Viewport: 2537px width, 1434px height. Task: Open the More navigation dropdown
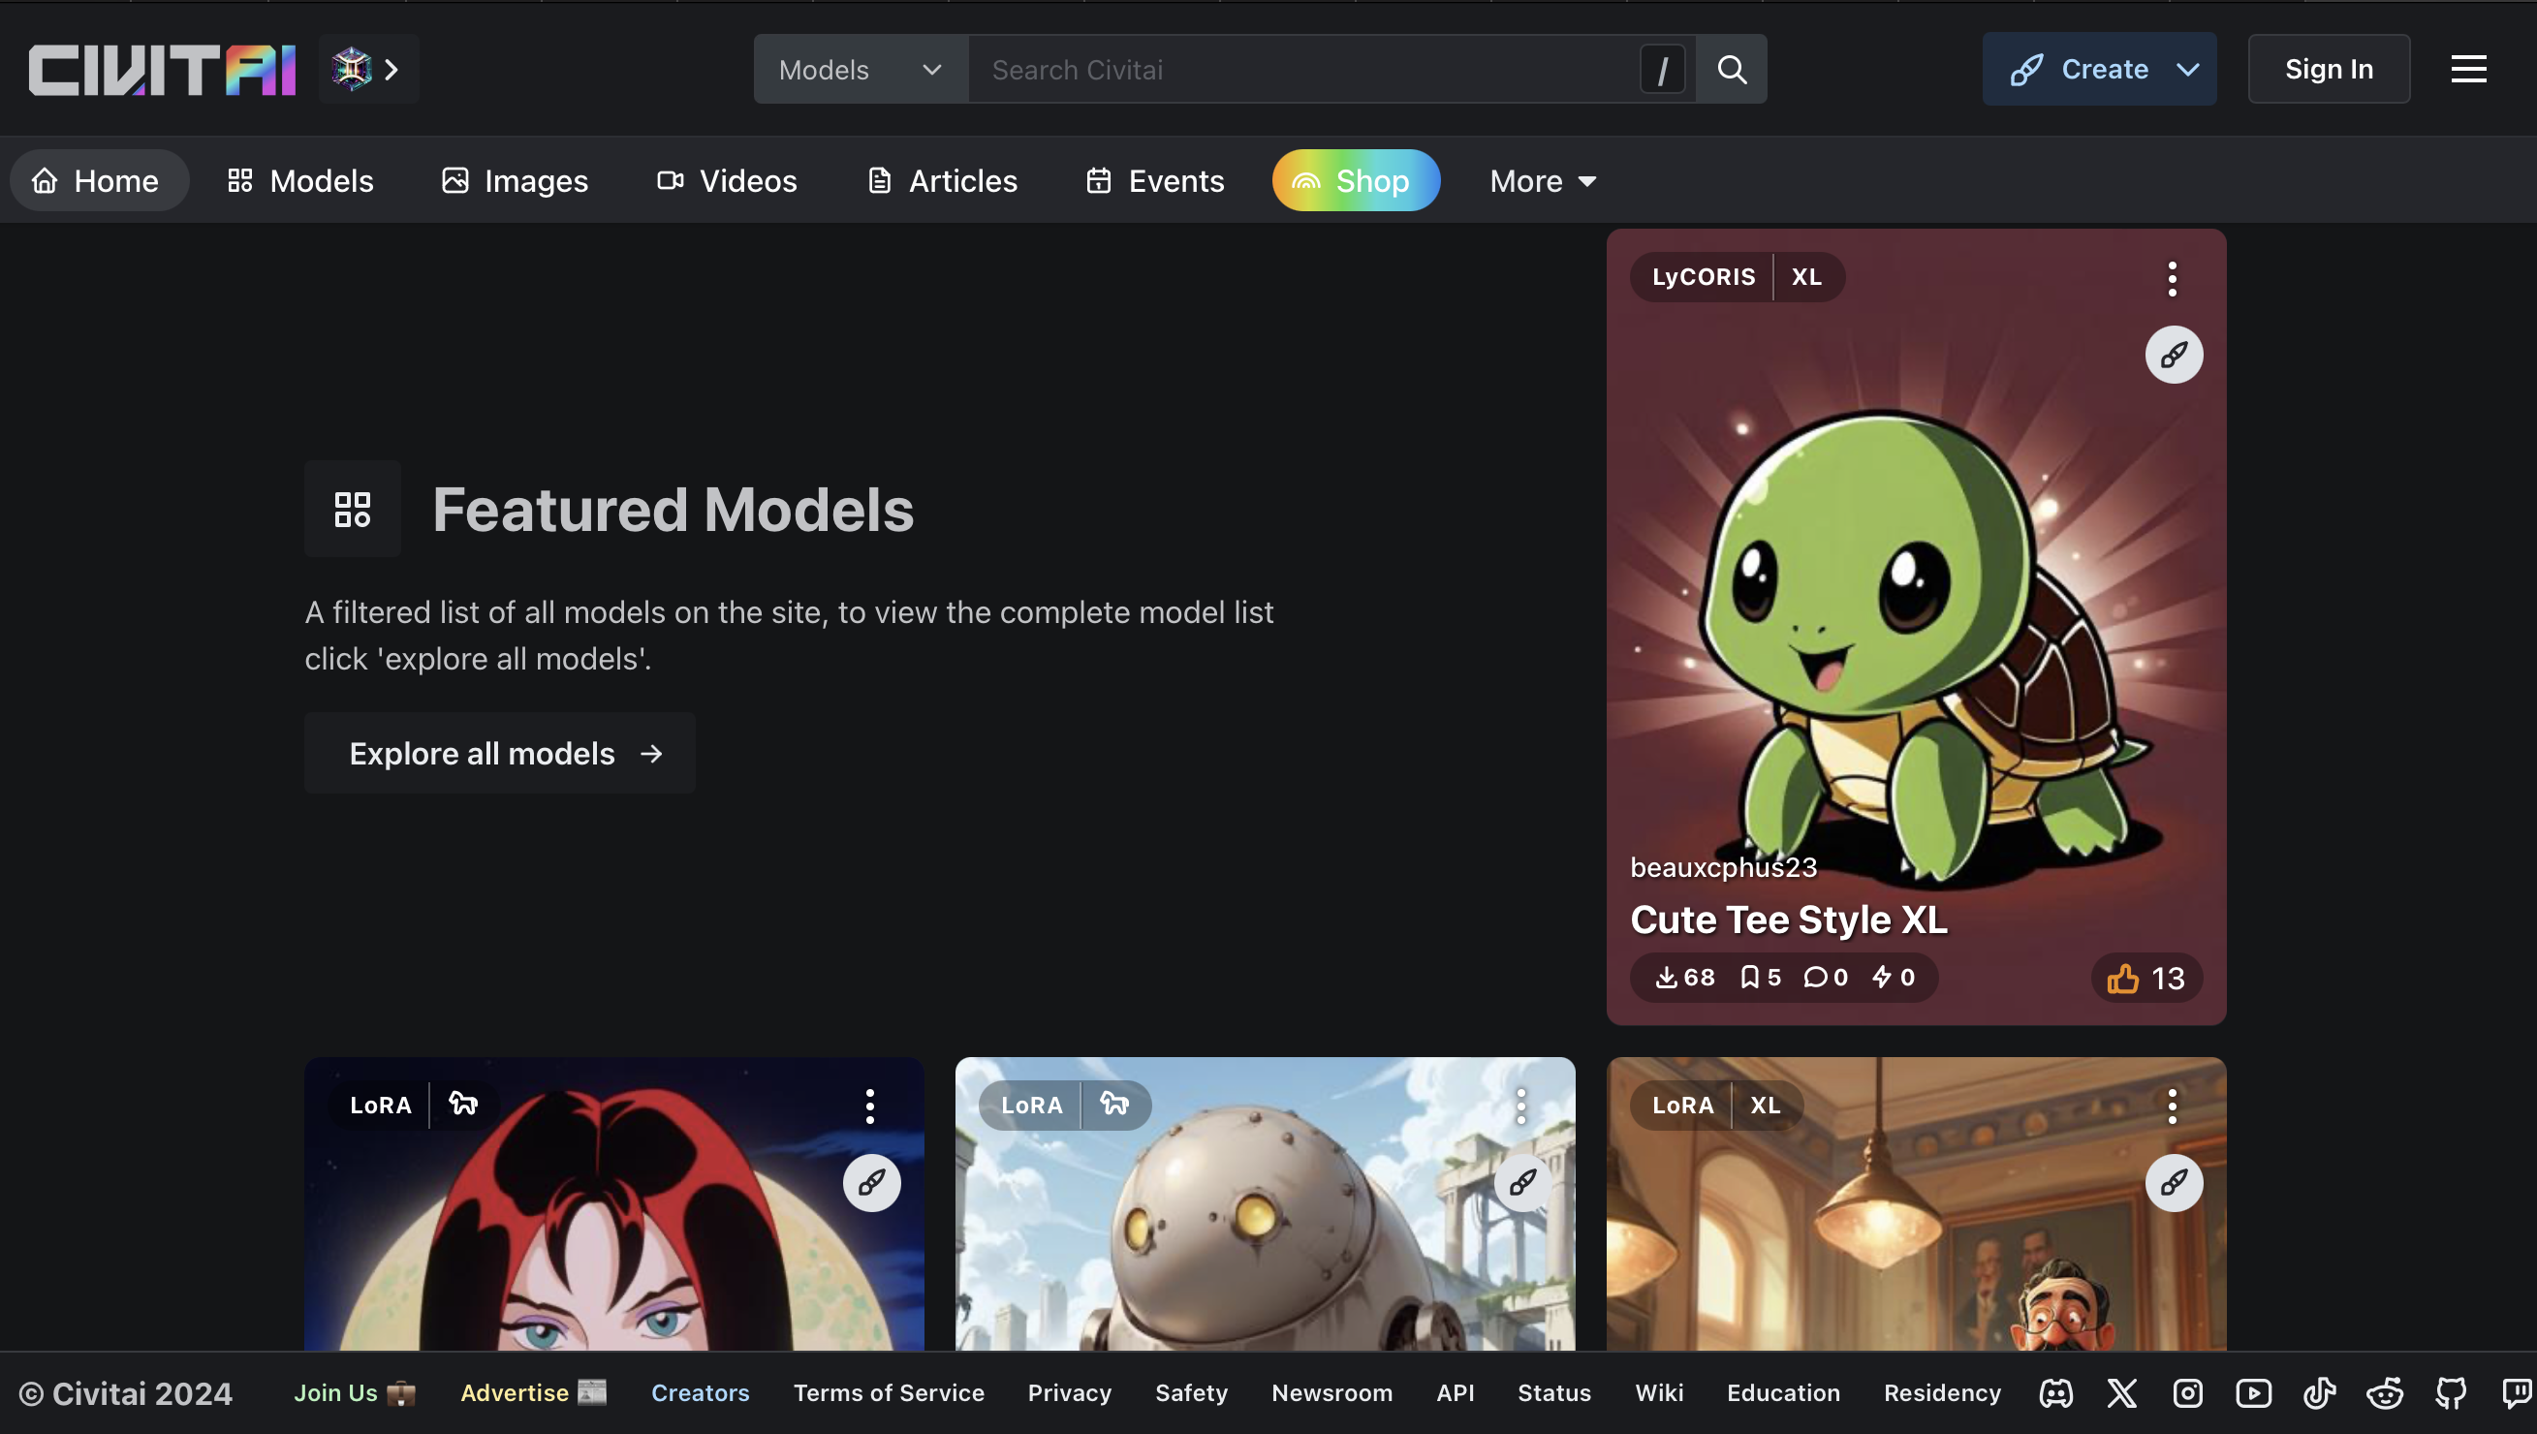[x=1543, y=181]
